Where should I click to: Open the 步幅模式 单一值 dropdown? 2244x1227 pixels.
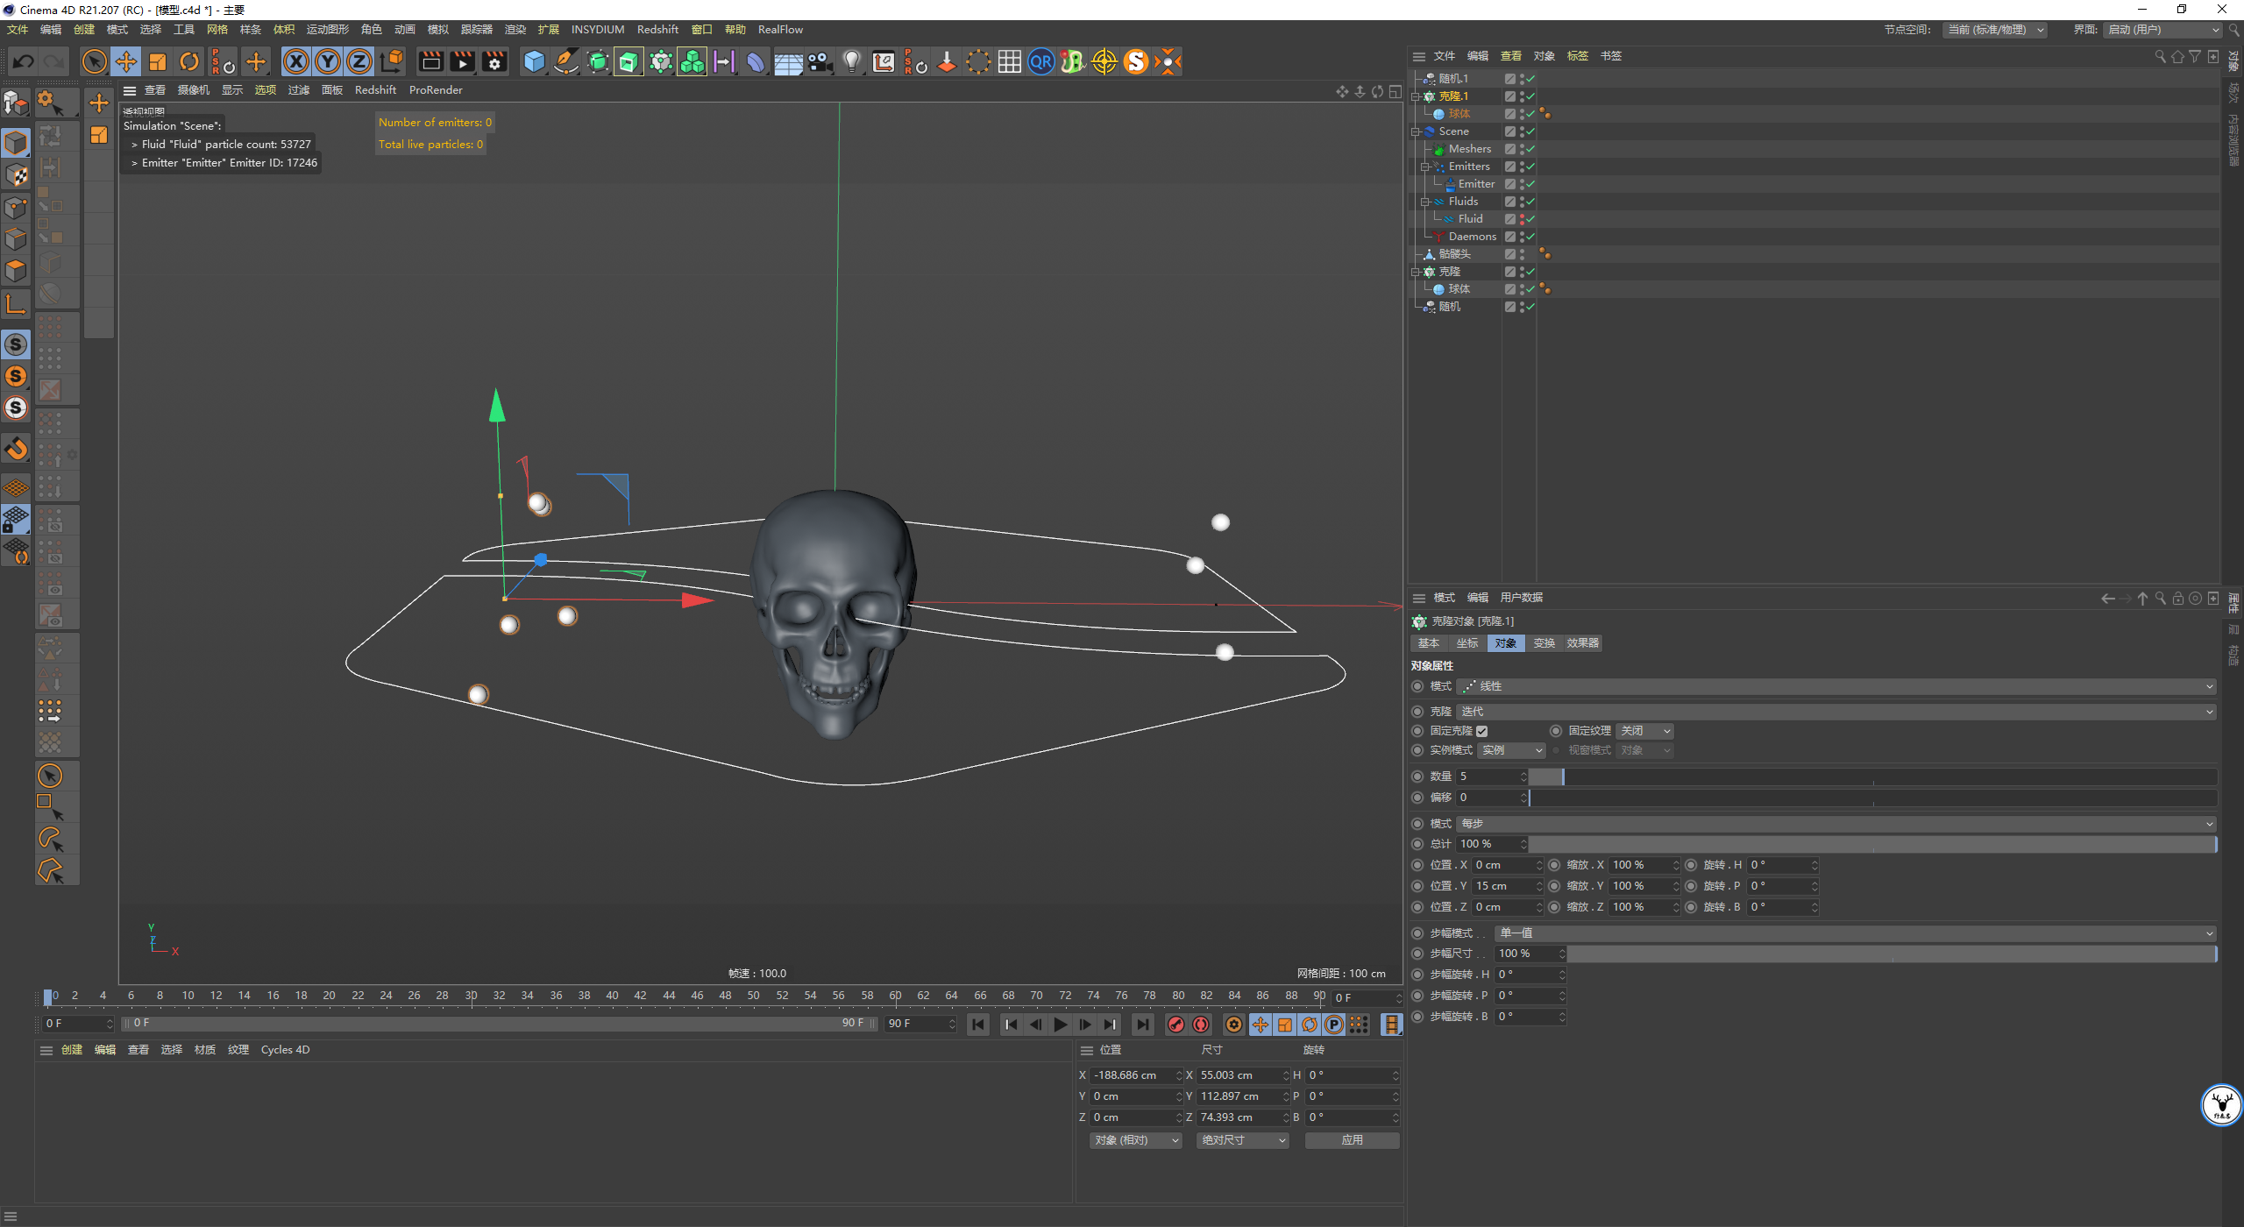click(1855, 933)
